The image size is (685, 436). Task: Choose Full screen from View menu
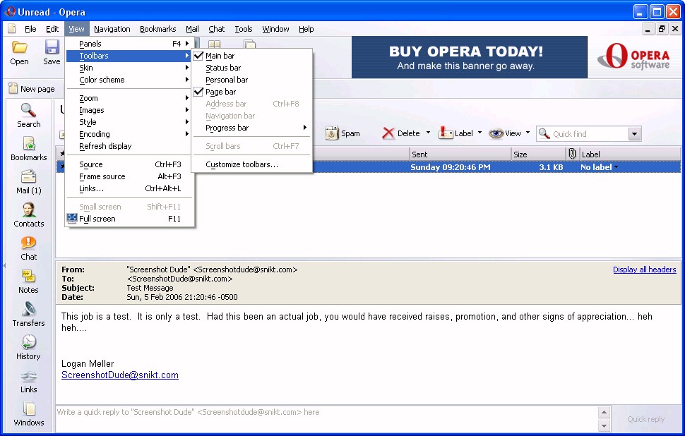97,219
